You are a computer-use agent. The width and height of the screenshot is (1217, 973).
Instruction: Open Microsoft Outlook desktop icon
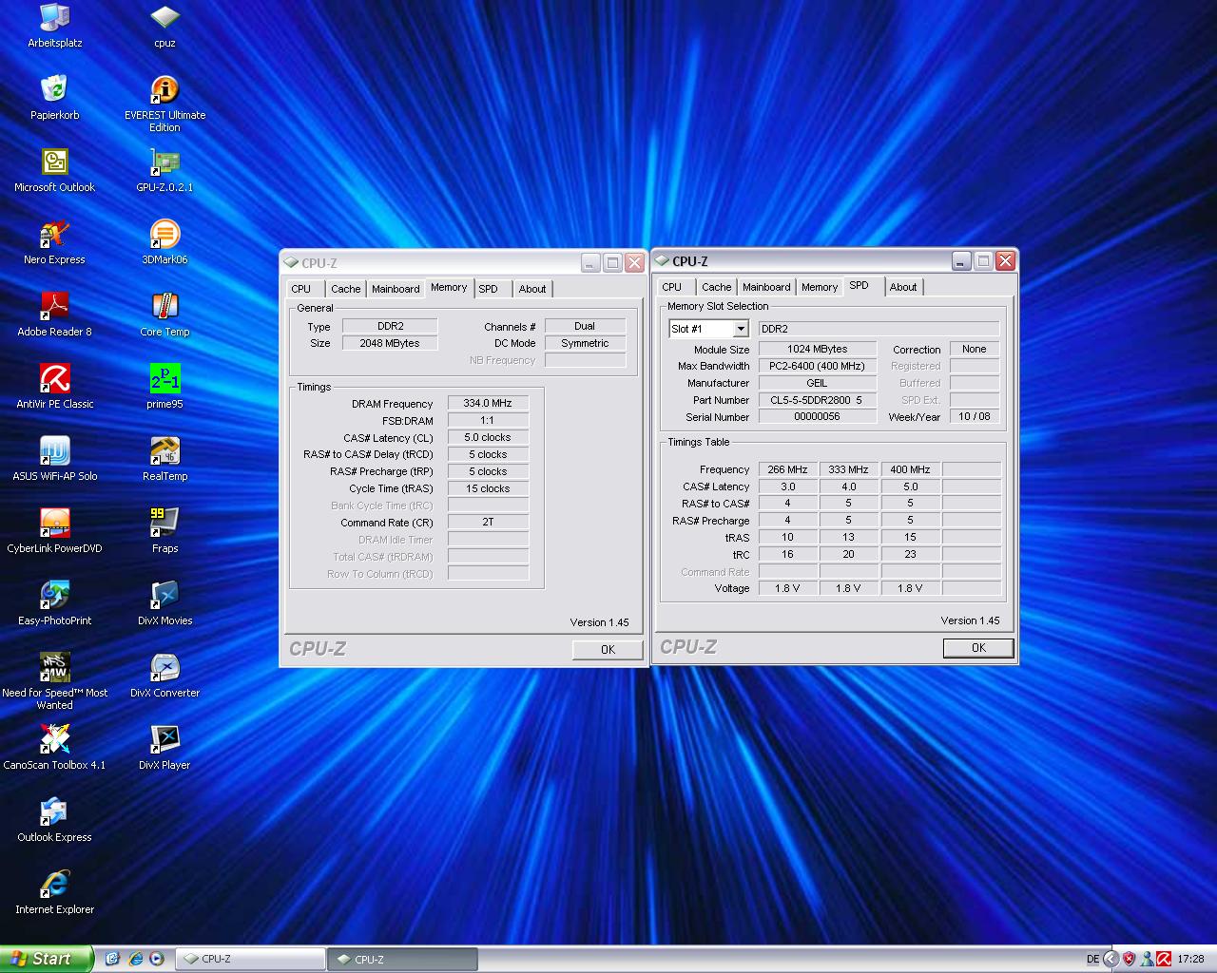tap(54, 170)
